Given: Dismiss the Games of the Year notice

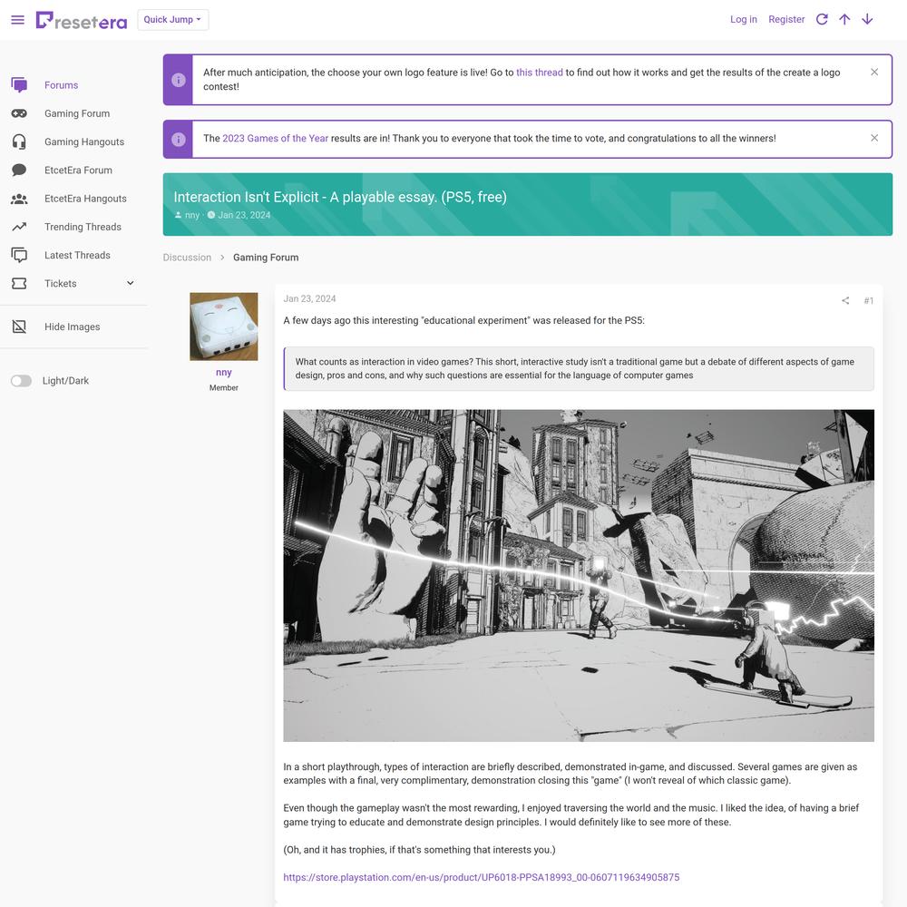Looking at the screenshot, I should pos(874,138).
